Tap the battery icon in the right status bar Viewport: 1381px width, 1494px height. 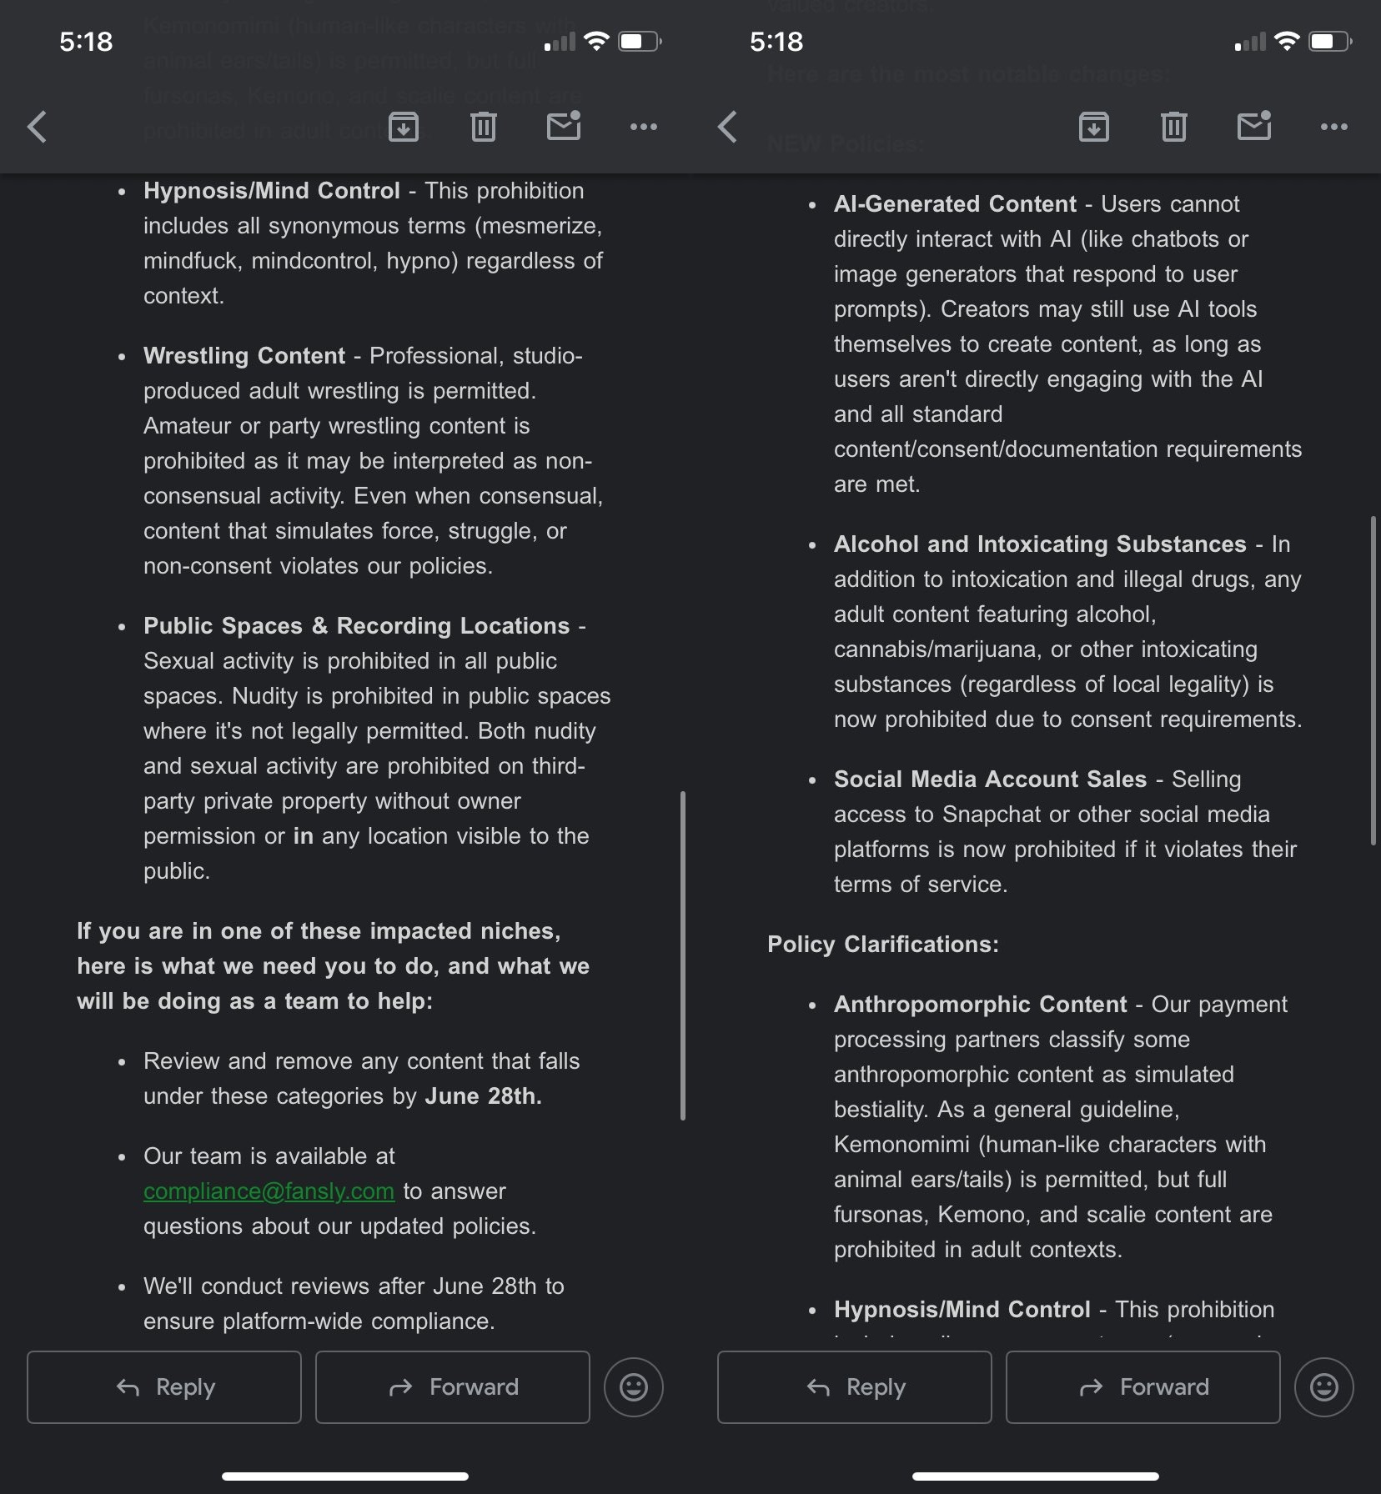pos(1331,41)
